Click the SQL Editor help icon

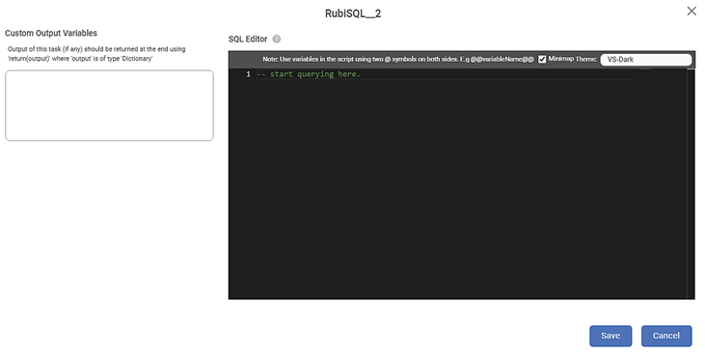click(x=277, y=40)
